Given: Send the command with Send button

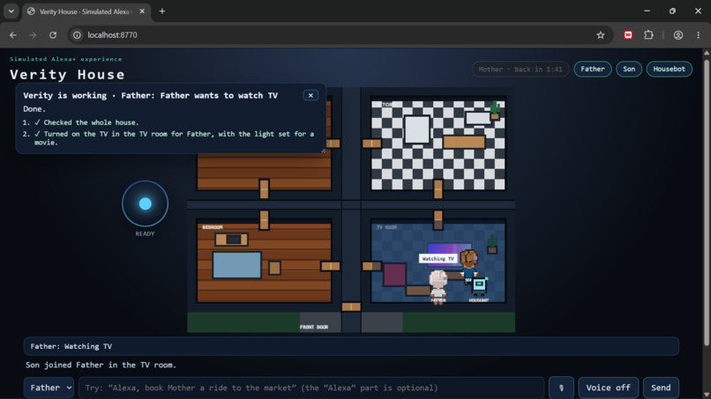Looking at the screenshot, I should [x=661, y=388].
